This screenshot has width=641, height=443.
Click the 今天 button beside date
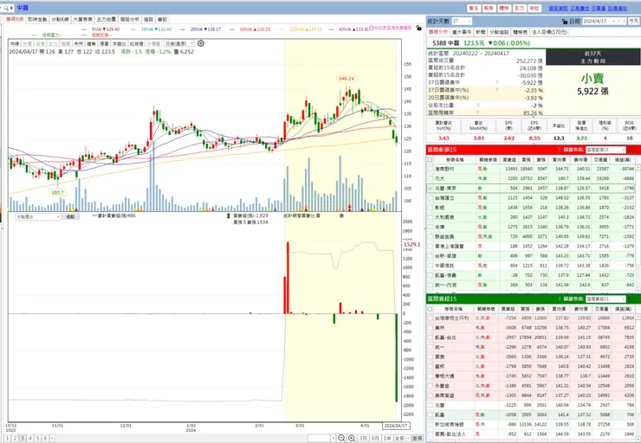[634, 22]
